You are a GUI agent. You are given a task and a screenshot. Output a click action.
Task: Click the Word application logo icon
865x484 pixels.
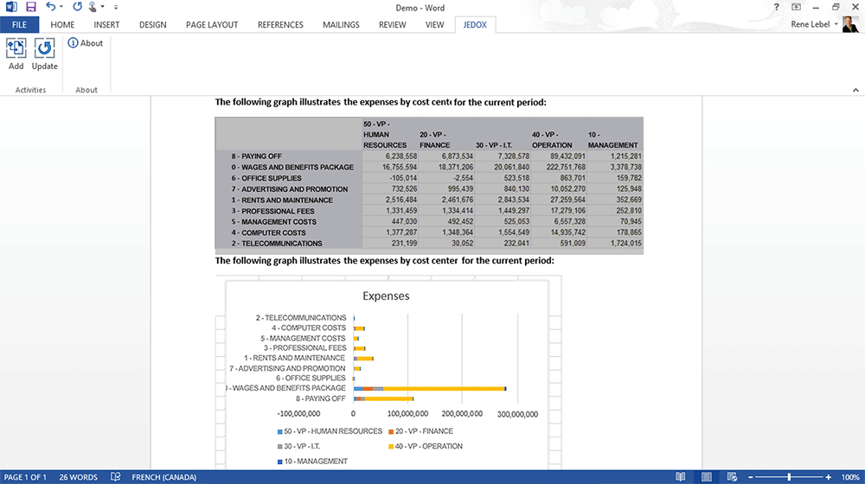(11, 7)
